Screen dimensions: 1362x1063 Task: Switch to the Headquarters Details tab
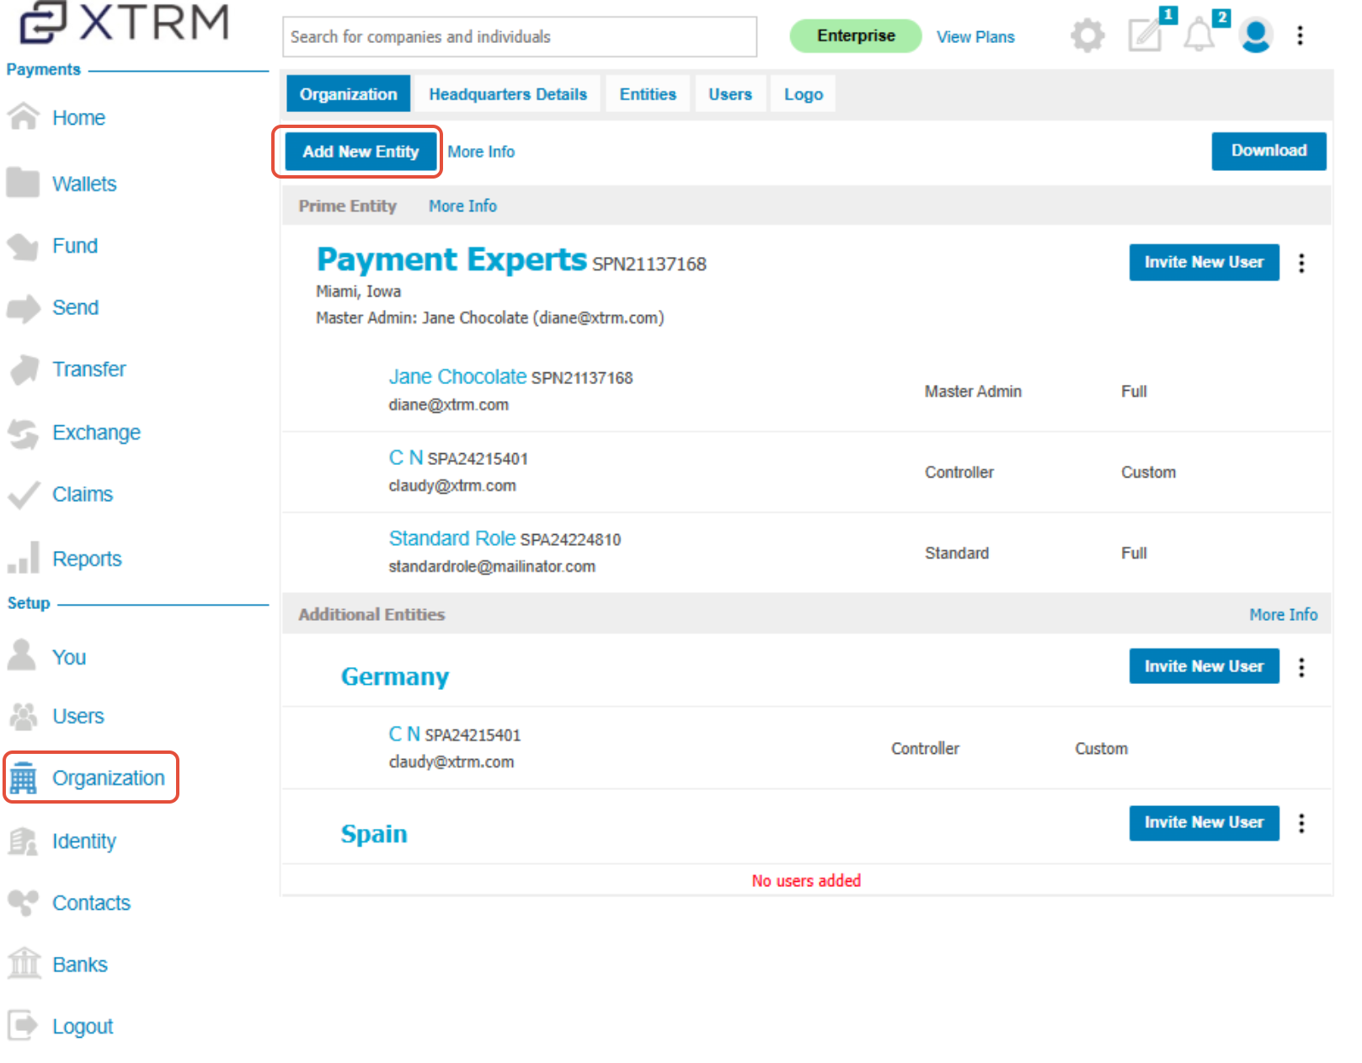coord(508,93)
